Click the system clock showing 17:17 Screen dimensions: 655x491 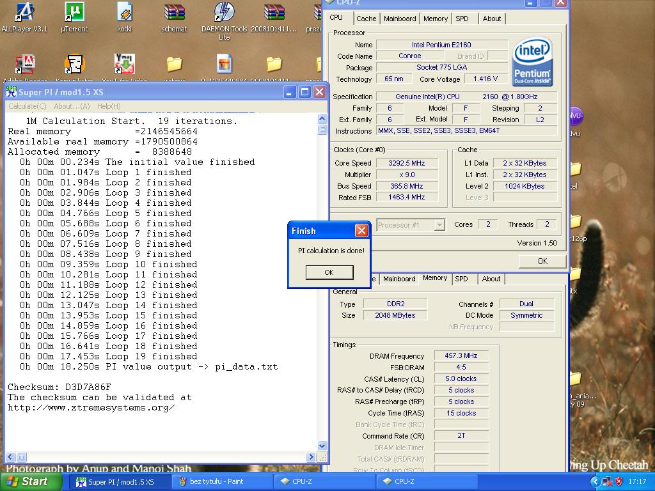(x=638, y=482)
